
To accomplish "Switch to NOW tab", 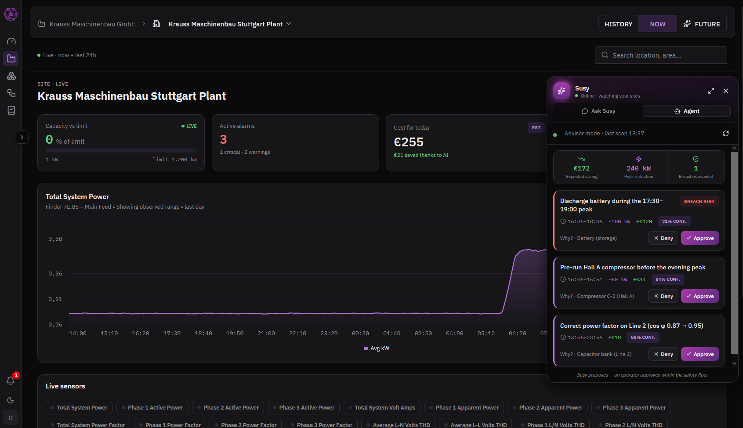I will pos(657,24).
